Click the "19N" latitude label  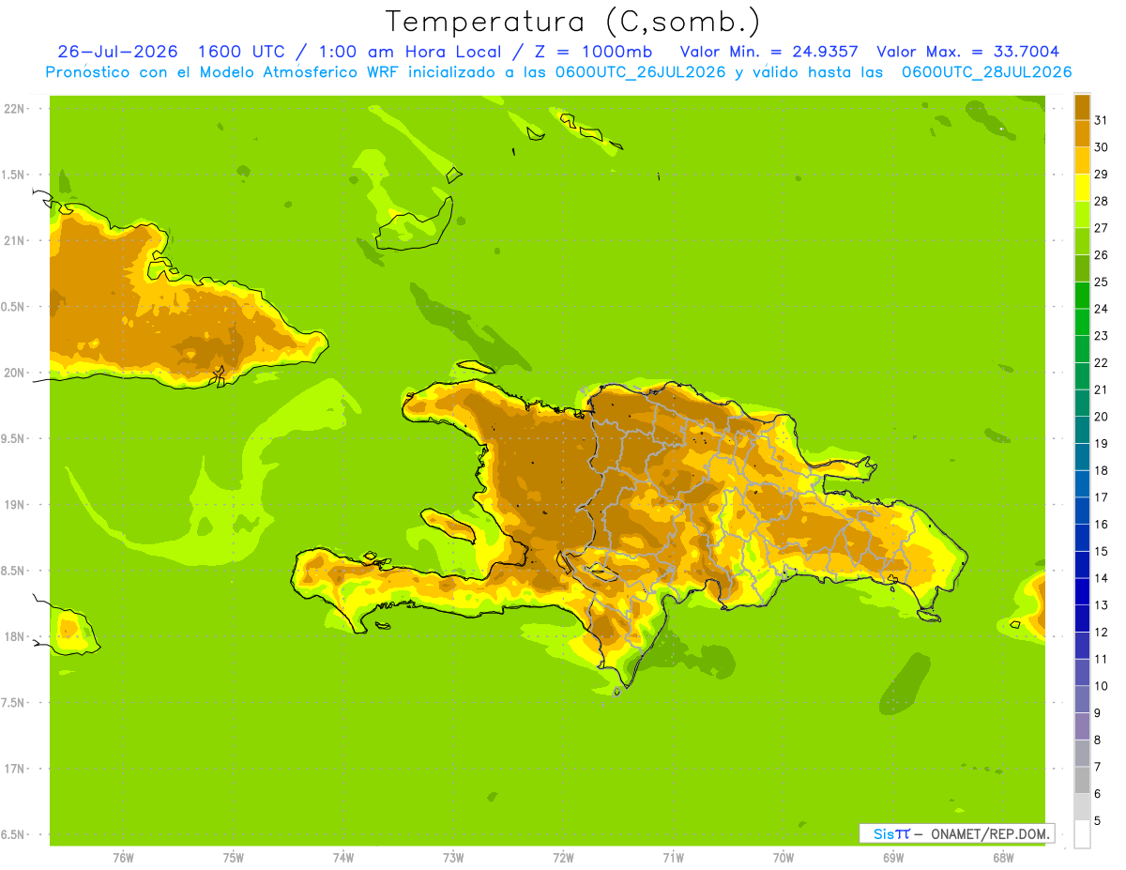pos(15,505)
